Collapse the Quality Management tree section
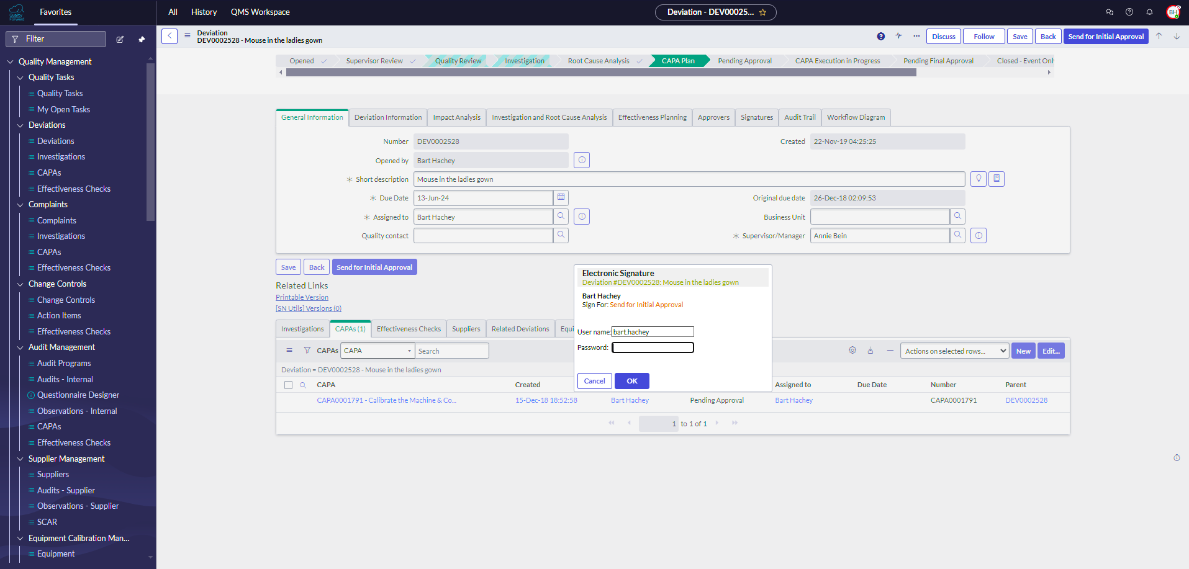This screenshot has width=1189, height=569. (10, 61)
